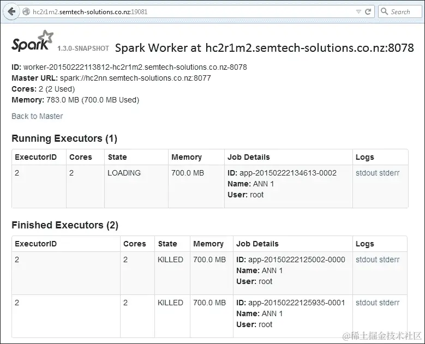This screenshot has height=344, width=425.
Task: Click the Spark Worker page title
Action: [265, 47]
